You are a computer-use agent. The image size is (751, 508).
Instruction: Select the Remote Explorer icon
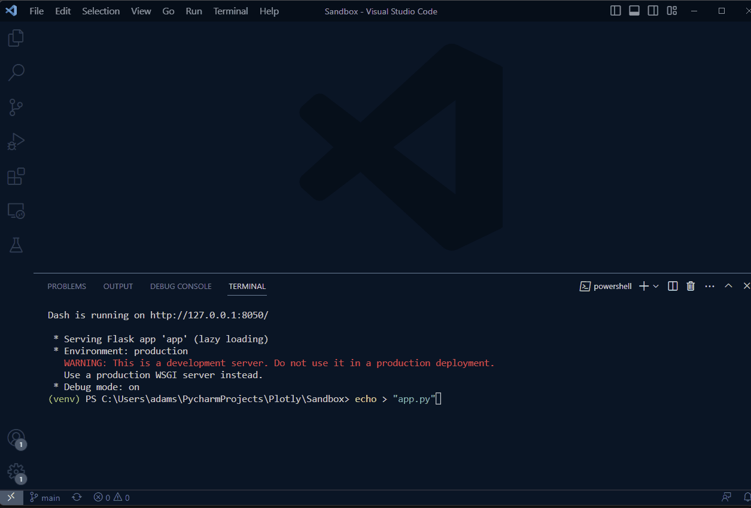[16, 211]
